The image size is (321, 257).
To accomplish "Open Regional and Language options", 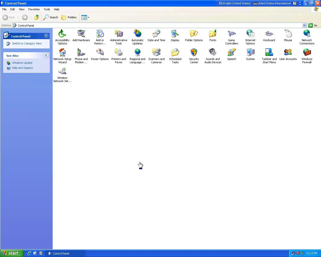I will 137,56.
